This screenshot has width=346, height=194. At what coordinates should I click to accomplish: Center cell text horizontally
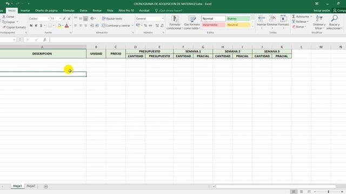[x=81, y=26]
